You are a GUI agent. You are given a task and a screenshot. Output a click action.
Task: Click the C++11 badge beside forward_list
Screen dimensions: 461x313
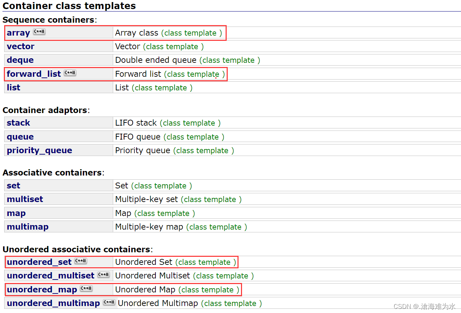[70, 73]
